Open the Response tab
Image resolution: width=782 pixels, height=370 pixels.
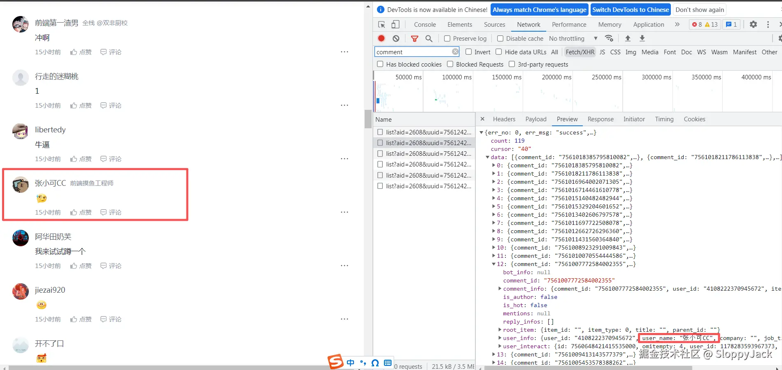(600, 119)
